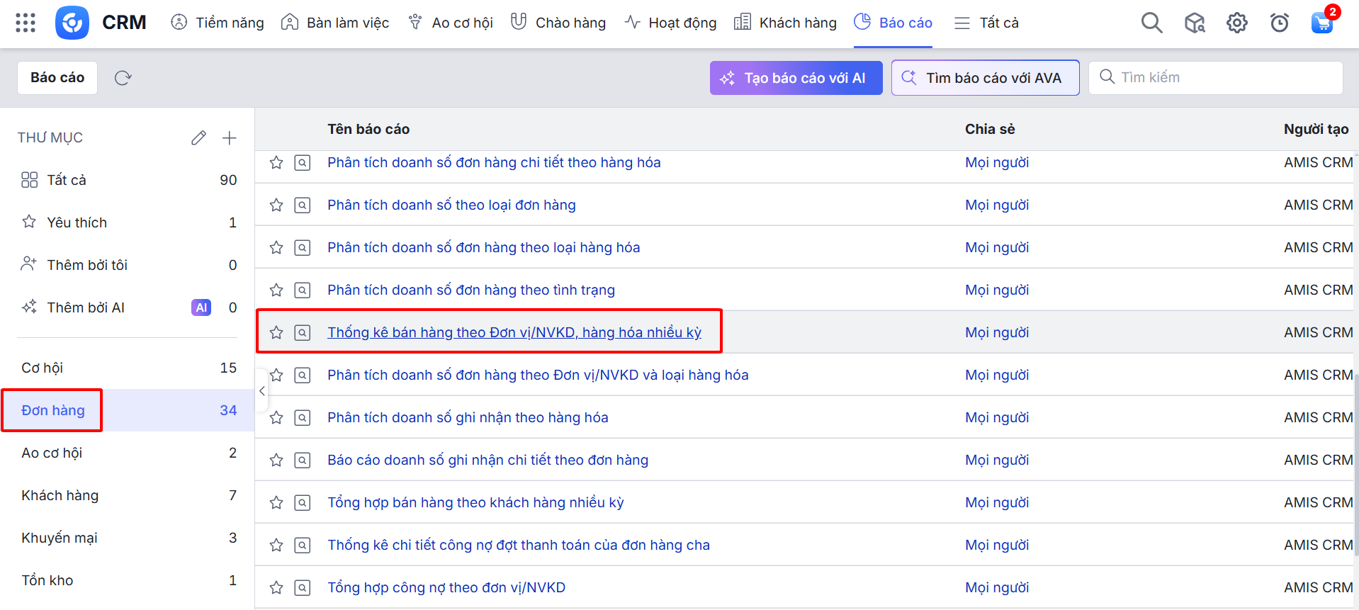Open the shopping cart with badge
Image resolution: width=1359 pixels, height=610 pixels.
pos(1321,23)
